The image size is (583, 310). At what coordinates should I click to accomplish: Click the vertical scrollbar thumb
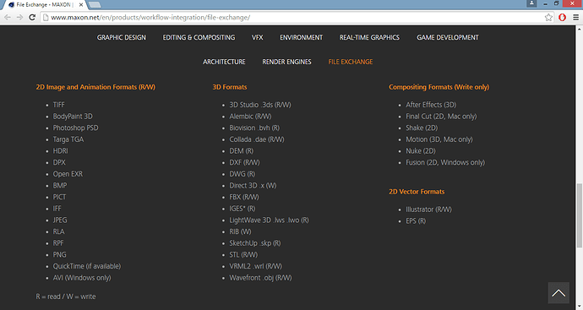click(580, 215)
